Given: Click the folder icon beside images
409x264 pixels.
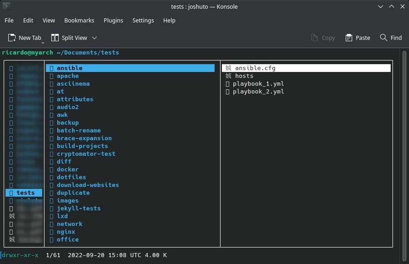Looking at the screenshot, I should click(x=51, y=201).
